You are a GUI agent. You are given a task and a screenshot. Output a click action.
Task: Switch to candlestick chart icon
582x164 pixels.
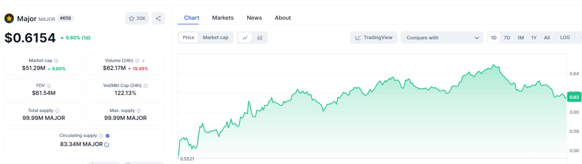click(260, 38)
